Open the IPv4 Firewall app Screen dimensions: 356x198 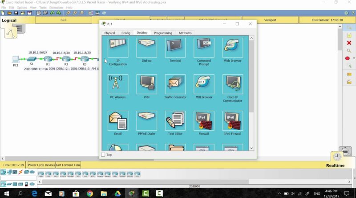pyautogui.click(x=204, y=121)
